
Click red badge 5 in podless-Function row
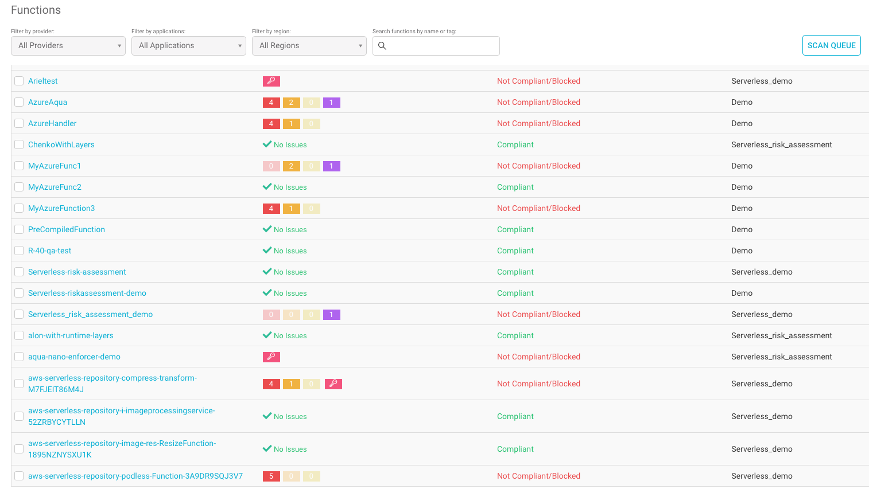coord(271,476)
